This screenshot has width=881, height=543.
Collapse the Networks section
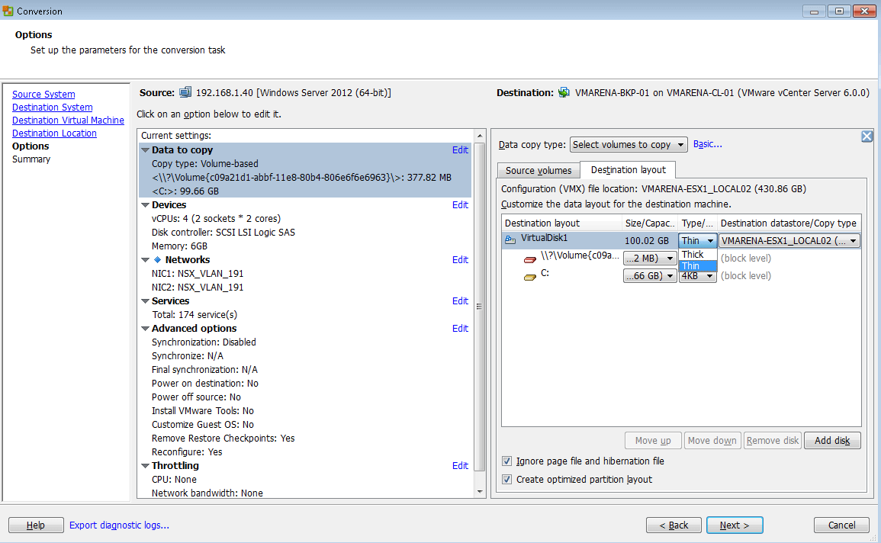(x=145, y=260)
